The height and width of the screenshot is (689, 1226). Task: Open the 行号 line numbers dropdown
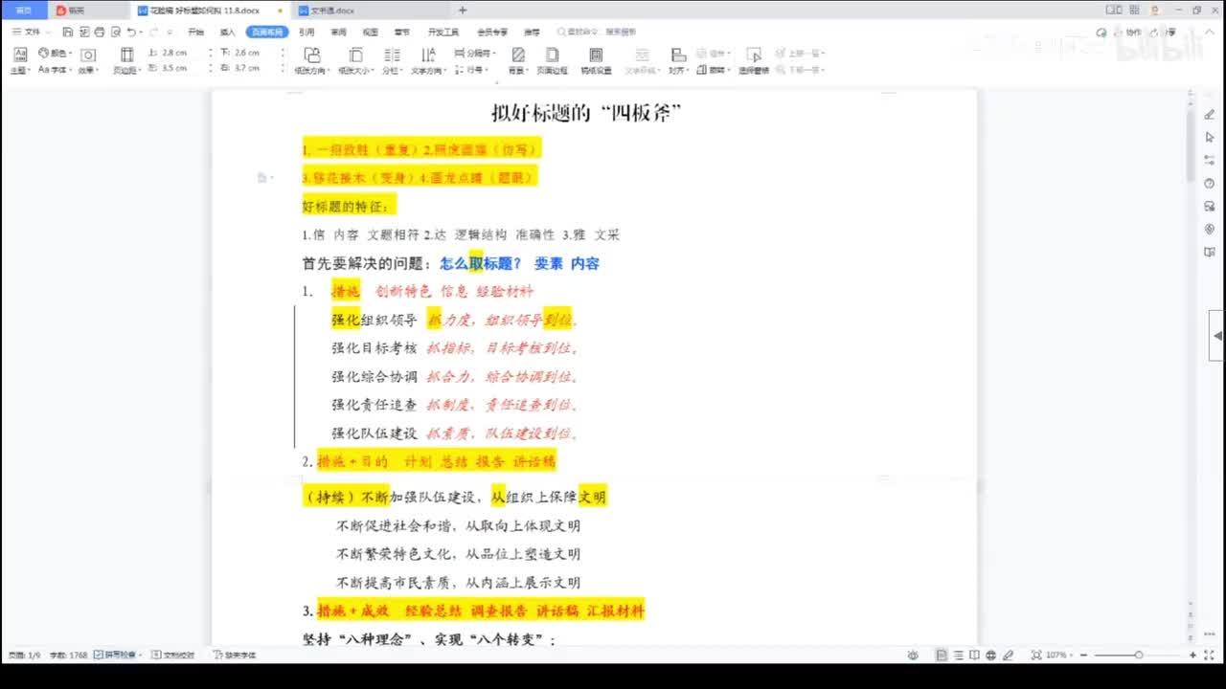pyautogui.click(x=469, y=70)
